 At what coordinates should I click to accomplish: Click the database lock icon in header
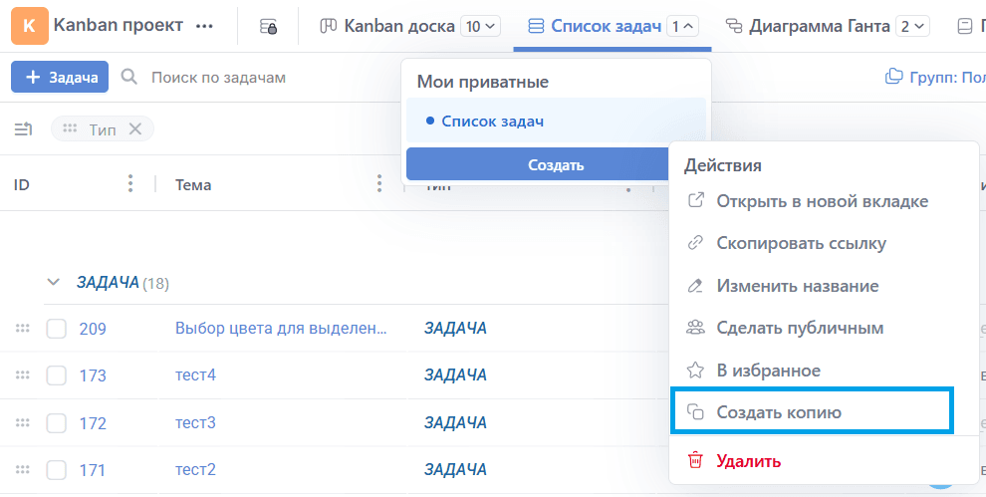coord(268,27)
